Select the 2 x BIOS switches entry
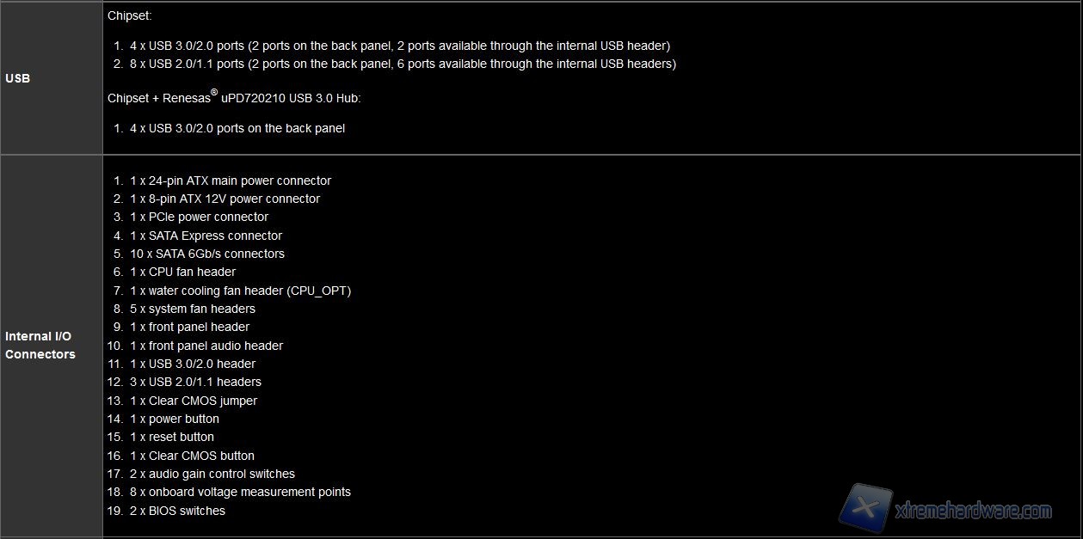Image resolution: width=1083 pixels, height=539 pixels. (x=177, y=511)
